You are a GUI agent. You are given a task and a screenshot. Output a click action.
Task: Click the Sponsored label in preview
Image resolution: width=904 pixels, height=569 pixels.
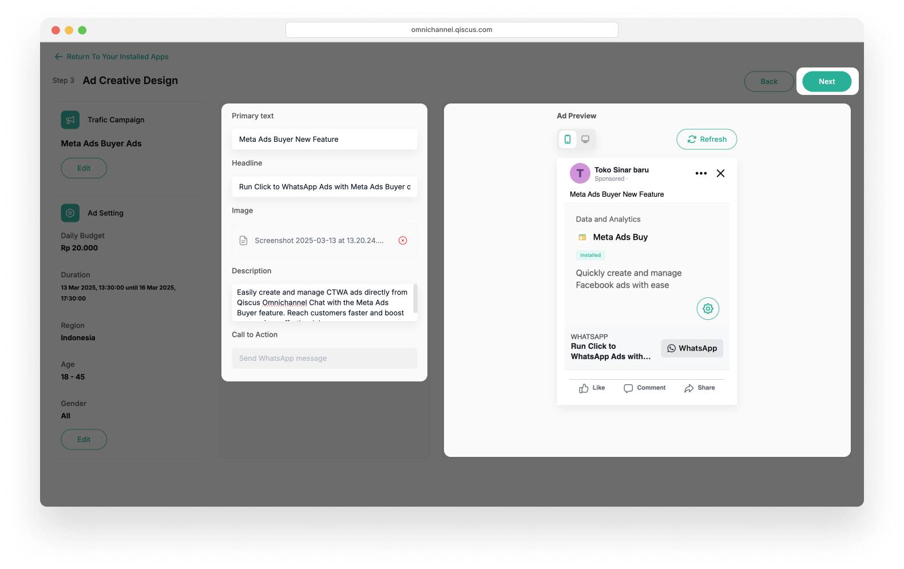click(609, 179)
